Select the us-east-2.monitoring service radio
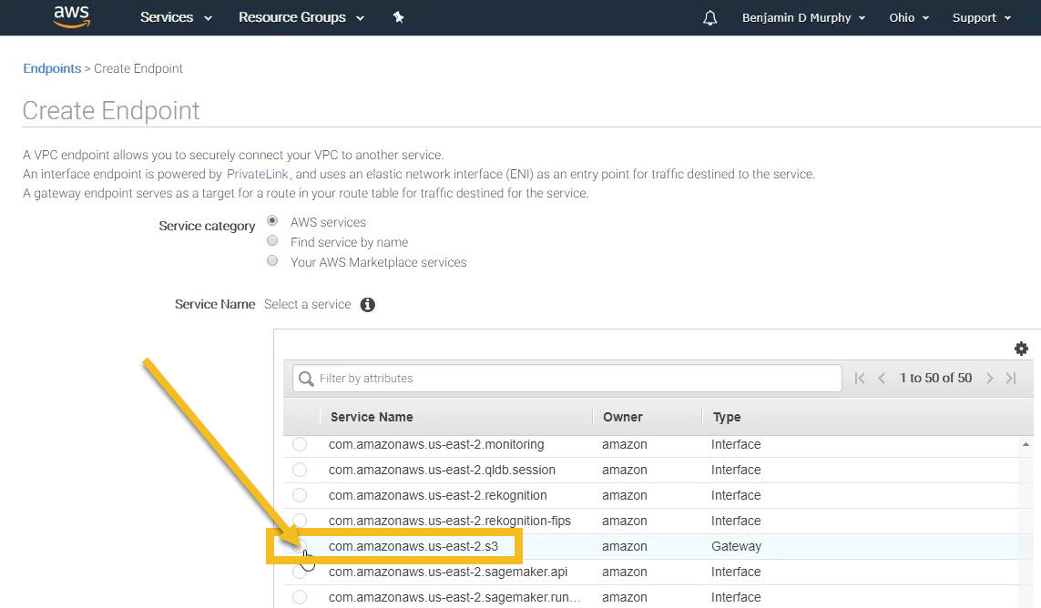The image size is (1041, 608). click(x=300, y=444)
